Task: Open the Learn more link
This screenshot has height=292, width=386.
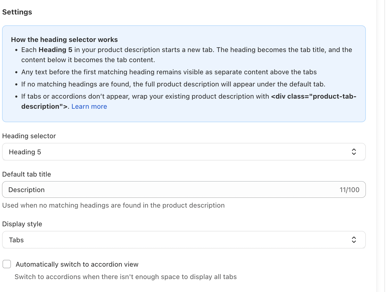Action: point(89,107)
